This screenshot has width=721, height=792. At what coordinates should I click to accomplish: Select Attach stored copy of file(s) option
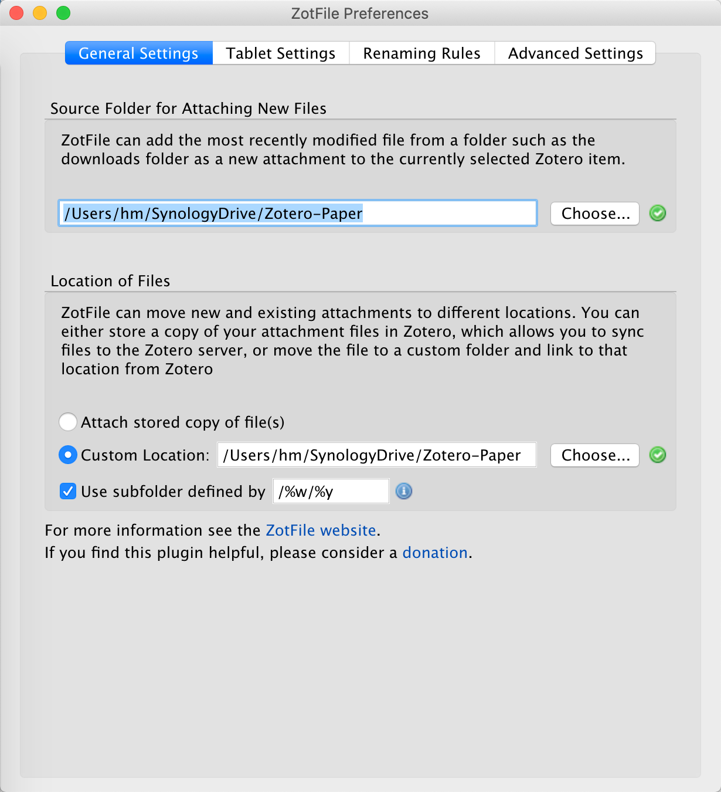point(68,422)
